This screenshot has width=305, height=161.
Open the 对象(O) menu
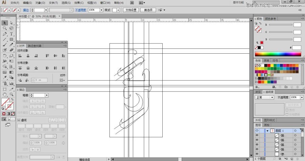click(x=40, y=3)
